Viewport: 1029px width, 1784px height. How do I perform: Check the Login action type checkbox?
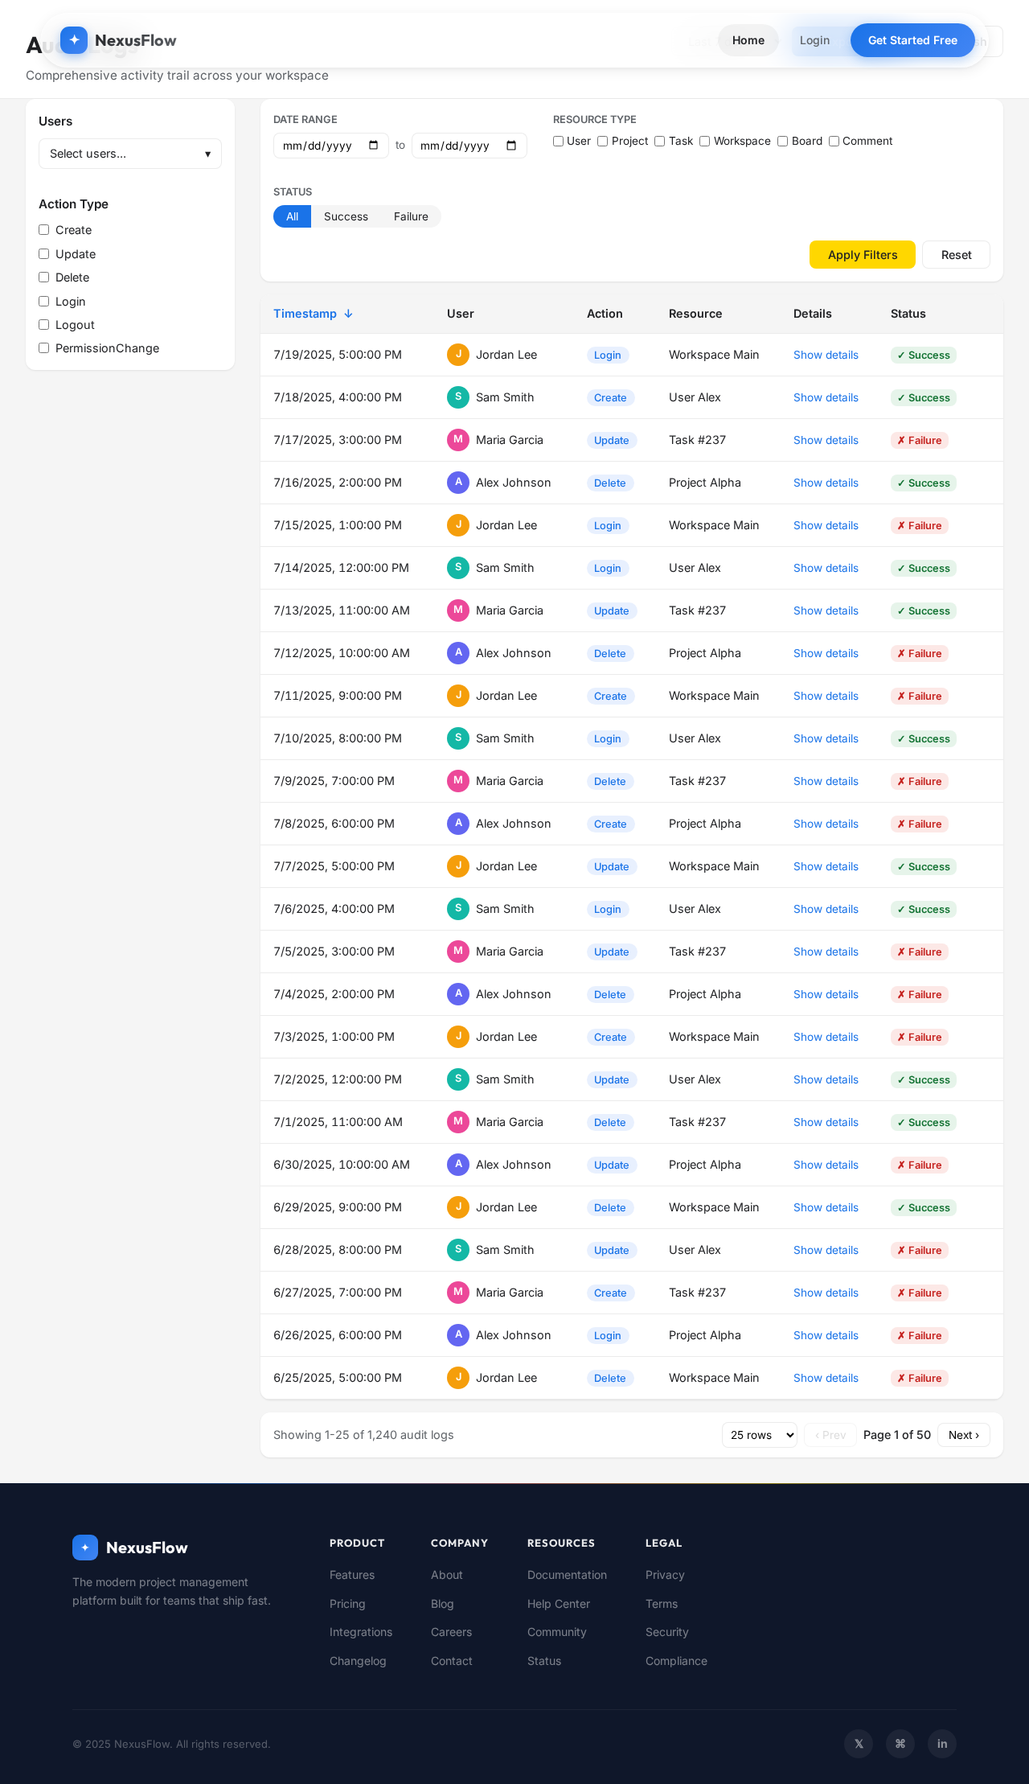tap(44, 302)
